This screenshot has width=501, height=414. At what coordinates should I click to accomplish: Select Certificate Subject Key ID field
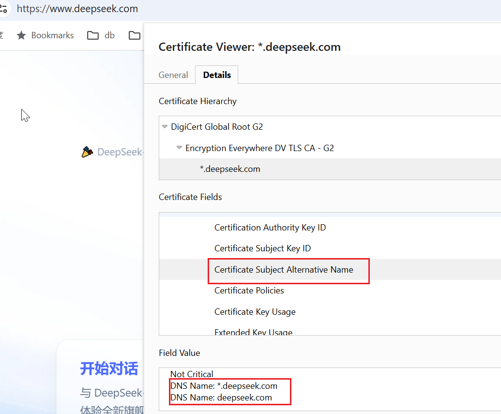point(262,248)
